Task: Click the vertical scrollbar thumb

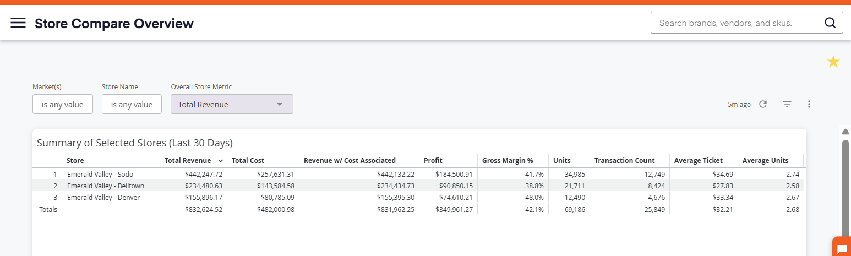Action: point(845,187)
